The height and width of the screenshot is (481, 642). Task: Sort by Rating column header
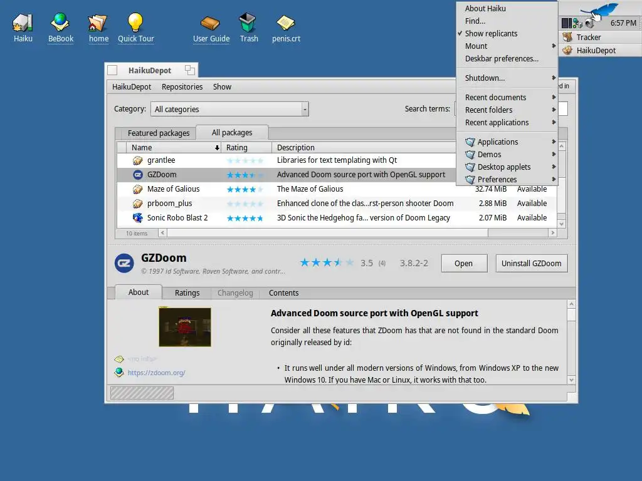[x=246, y=148]
